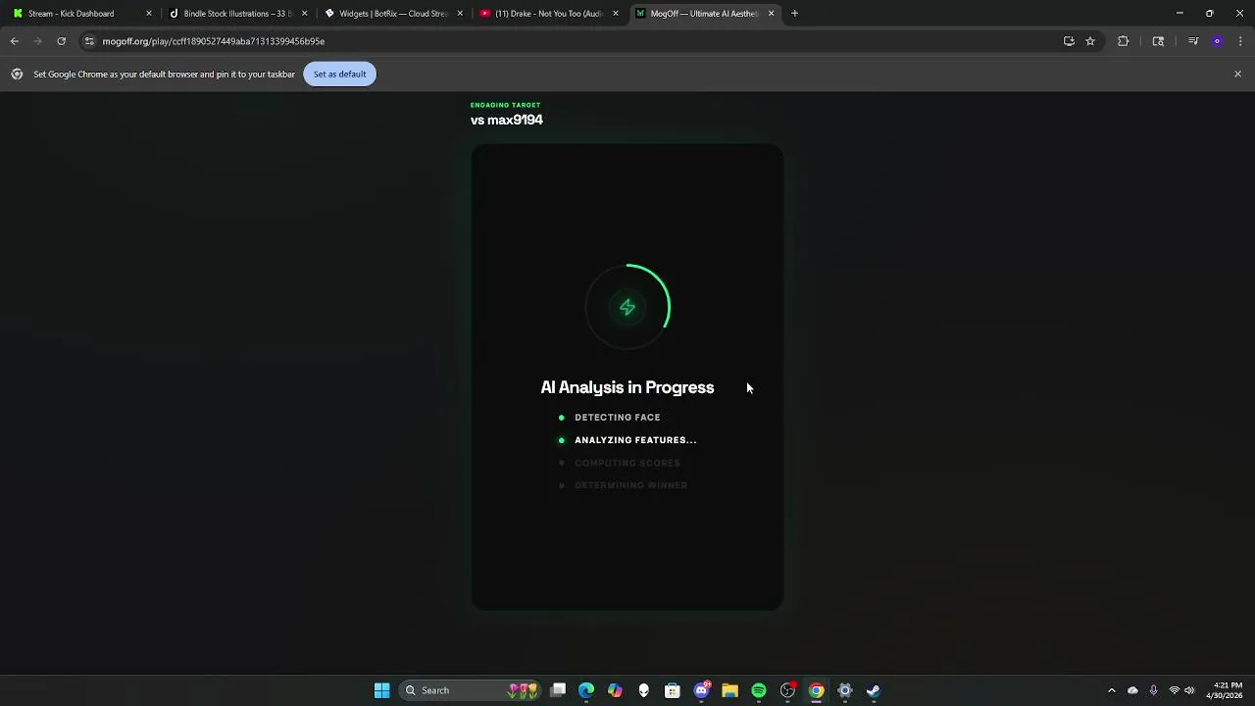Viewport: 1255px width, 706px height.
Task: Click AI Analysis in Progress heading
Action: [627, 387]
